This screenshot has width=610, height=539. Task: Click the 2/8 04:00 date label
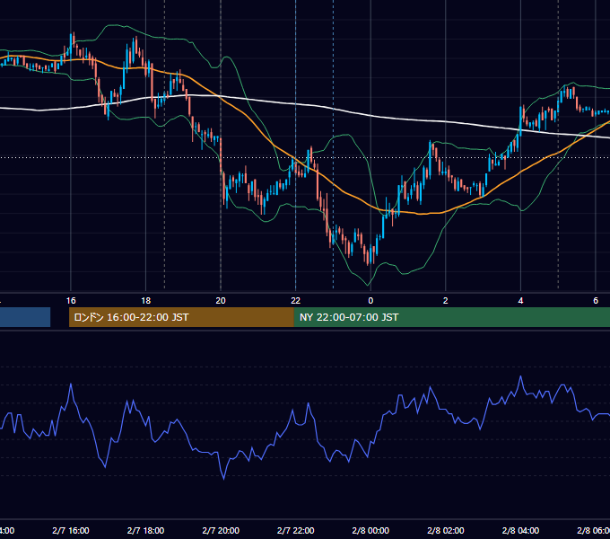[520, 530]
